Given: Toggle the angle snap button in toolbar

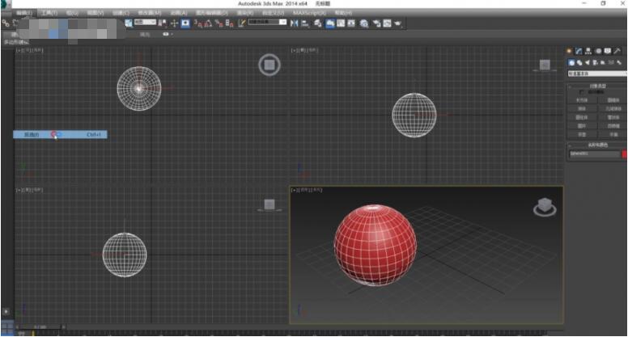Looking at the screenshot, I should [x=210, y=23].
